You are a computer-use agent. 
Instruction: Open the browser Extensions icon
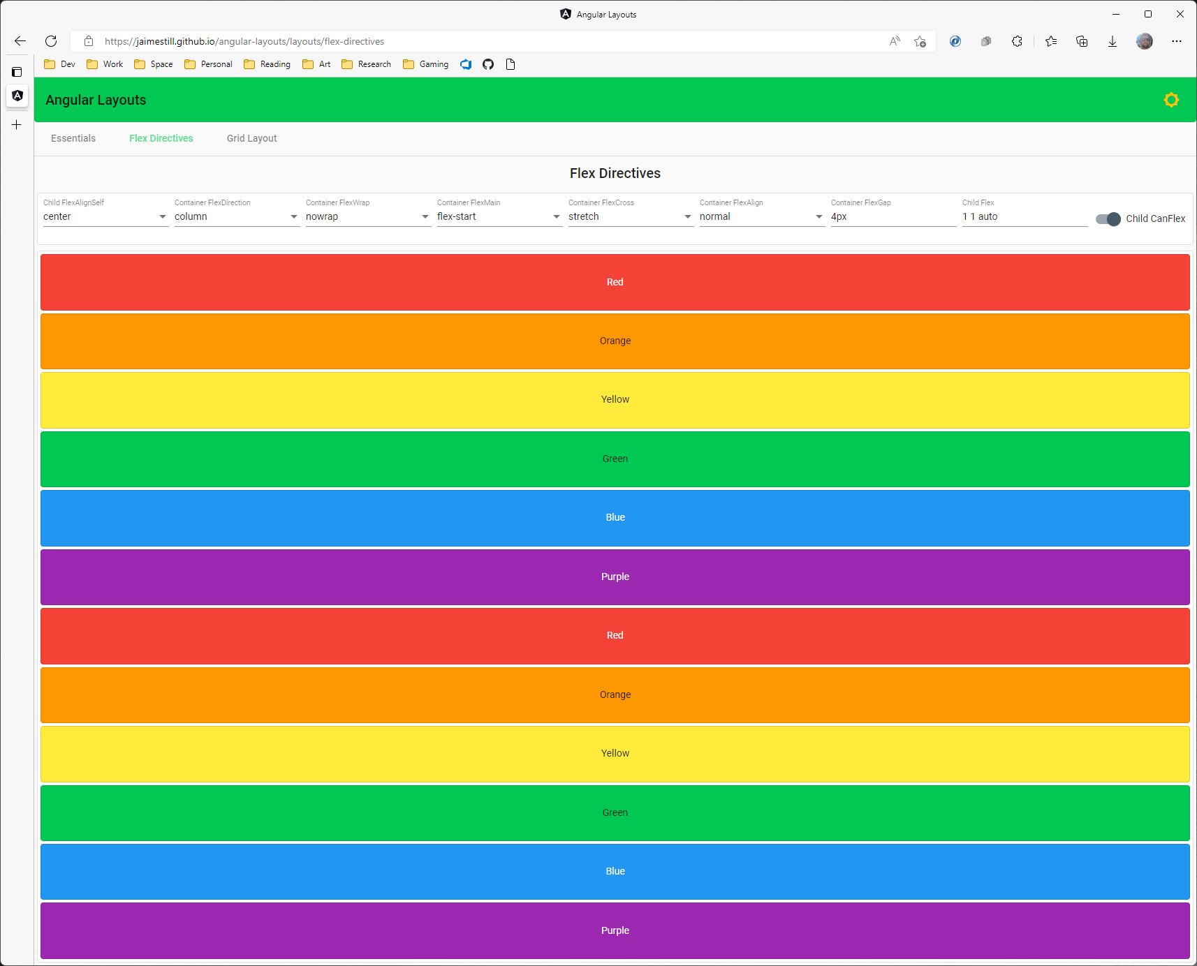1017,41
